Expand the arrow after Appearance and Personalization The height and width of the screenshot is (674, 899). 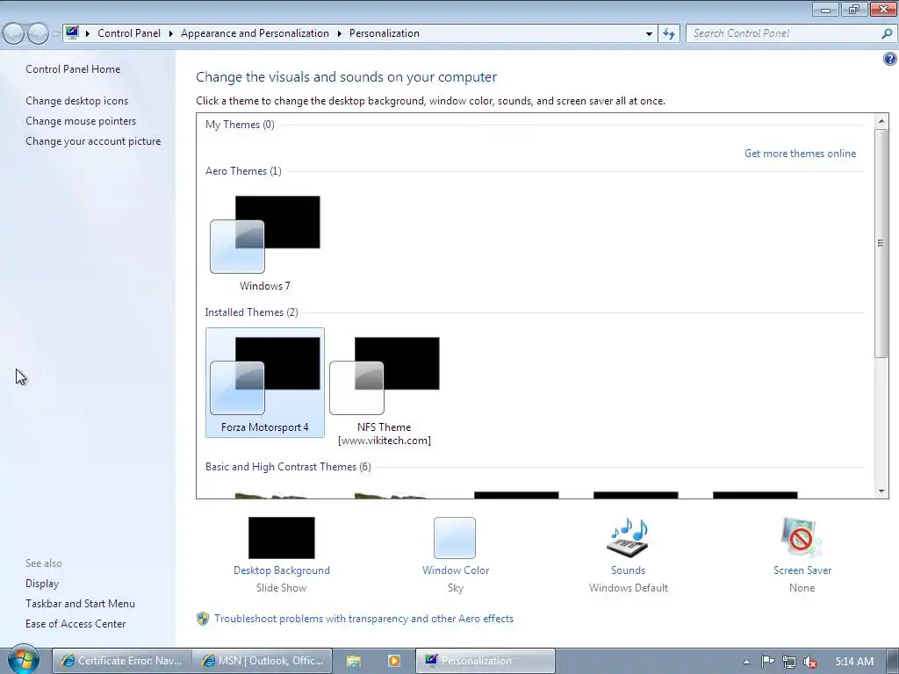coord(340,33)
